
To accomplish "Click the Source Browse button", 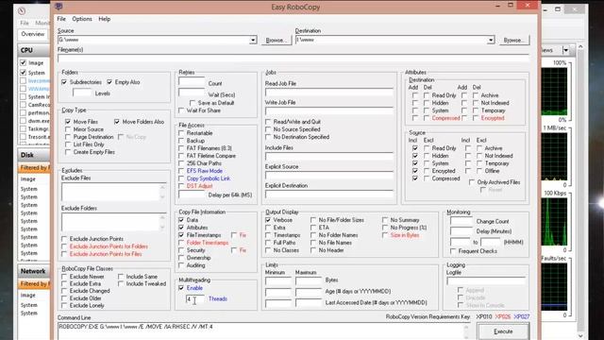I will point(276,40).
